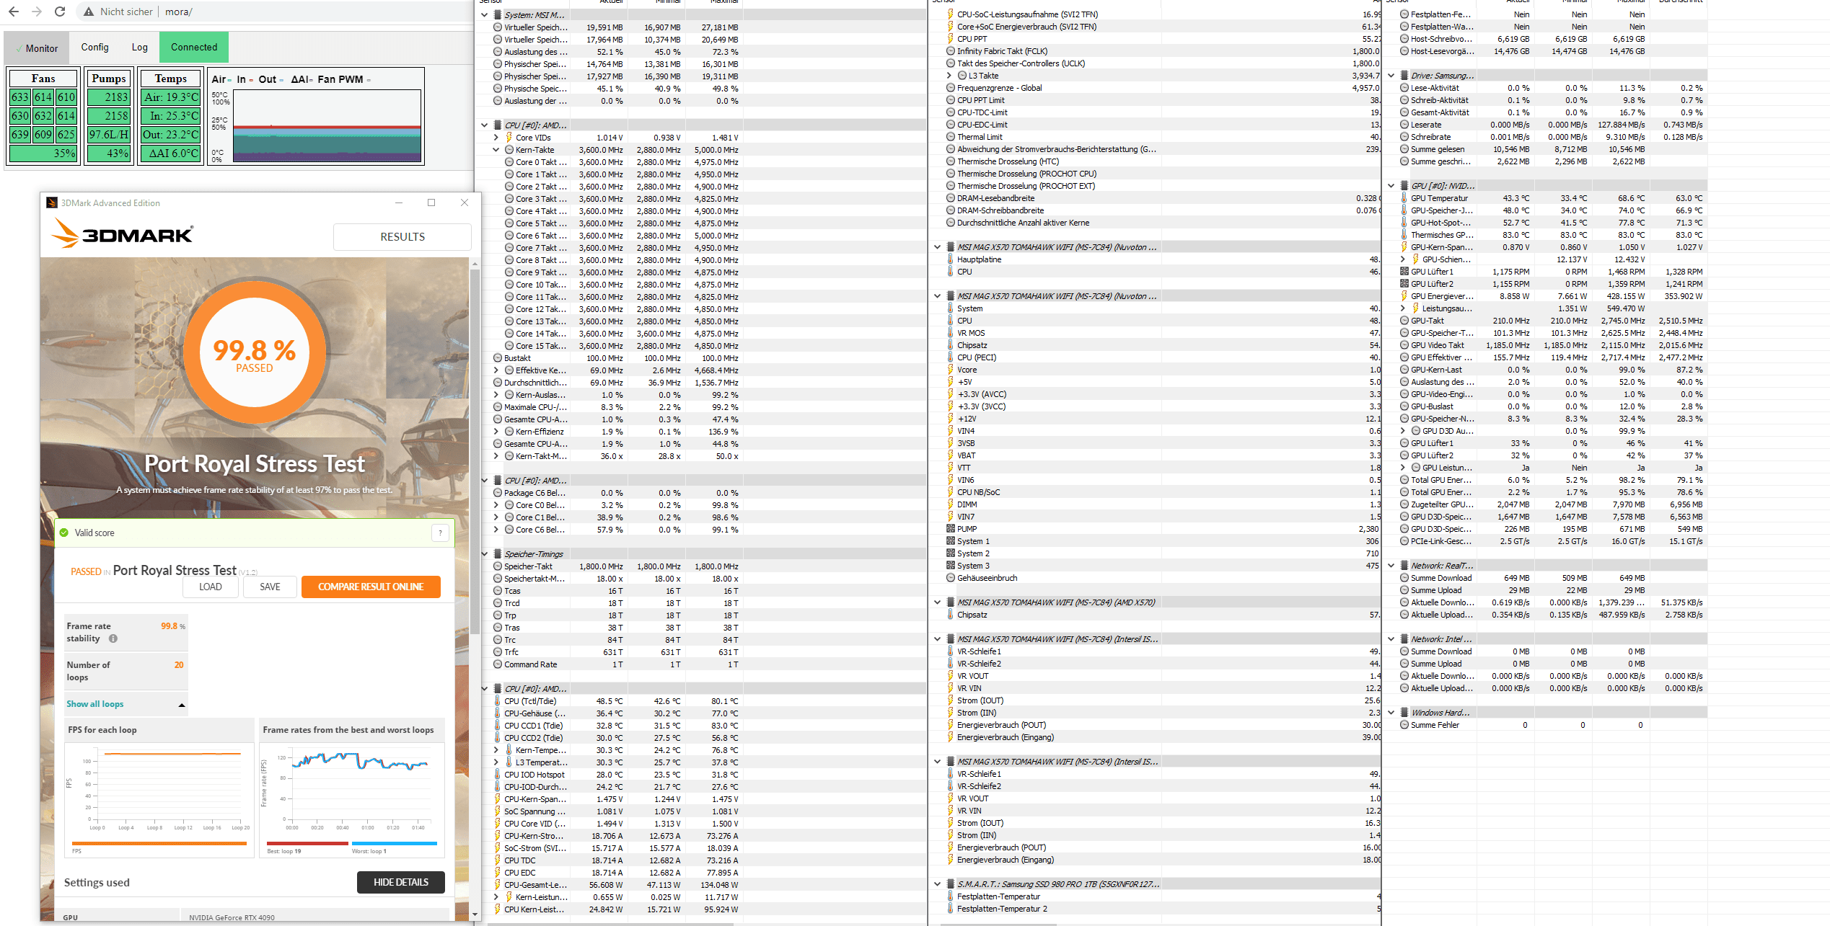Click the CPU PPT lightning icon
Screen dimensions: 1830x926
951,39
